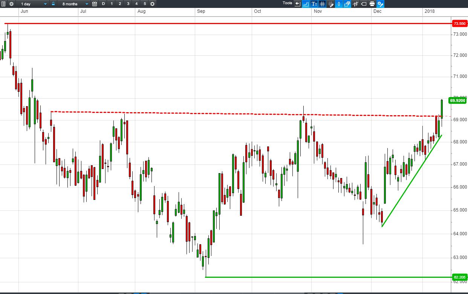The height and width of the screenshot is (294, 468).
Task: Select the grid with pencil edit icon
Action: point(331,4)
